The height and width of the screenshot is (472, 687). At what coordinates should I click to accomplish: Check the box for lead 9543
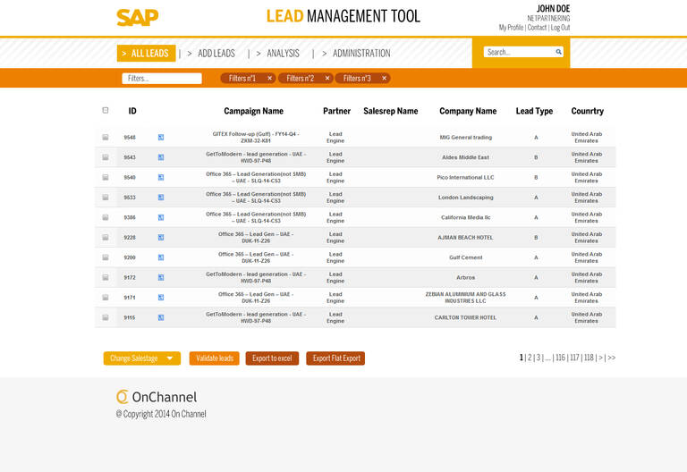pos(106,157)
